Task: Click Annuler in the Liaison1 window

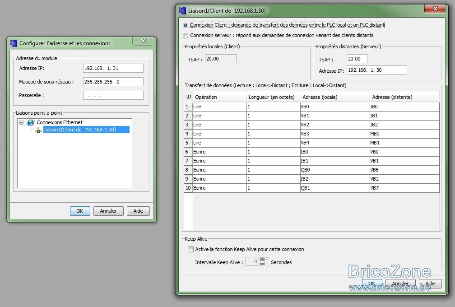Action: tap(400, 284)
